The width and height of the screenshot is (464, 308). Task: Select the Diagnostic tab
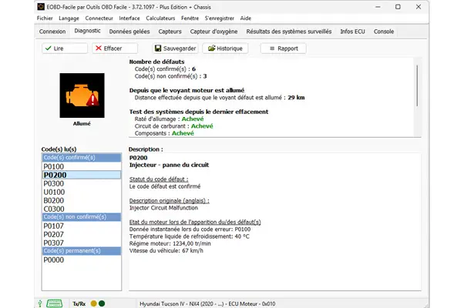[x=87, y=31]
